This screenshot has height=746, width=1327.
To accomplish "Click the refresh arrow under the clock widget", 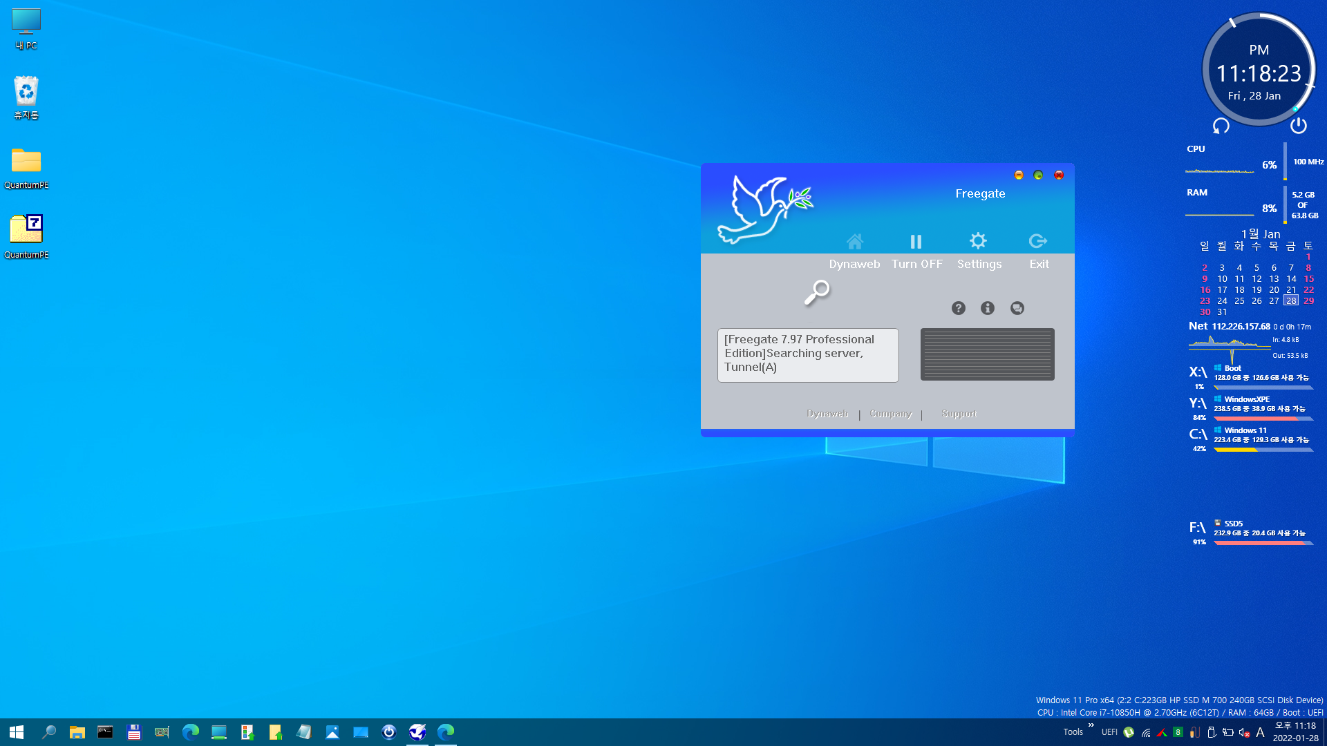I will [x=1221, y=126].
